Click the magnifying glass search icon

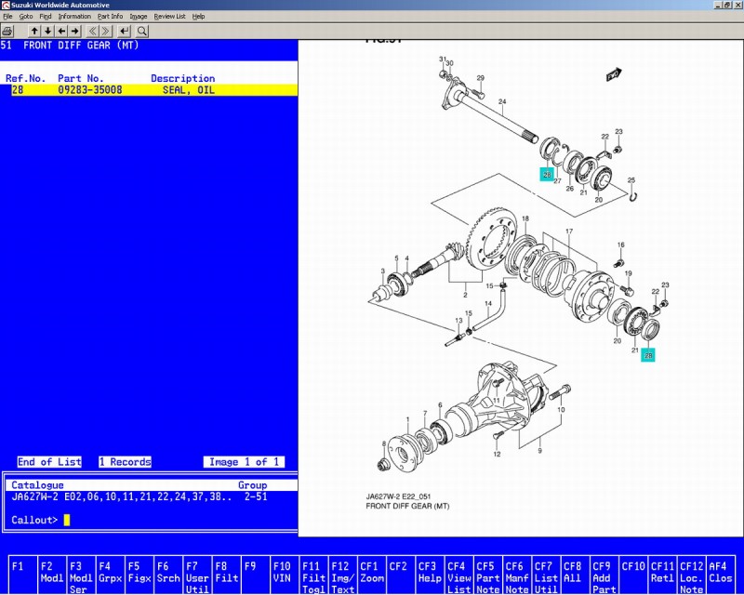(142, 32)
